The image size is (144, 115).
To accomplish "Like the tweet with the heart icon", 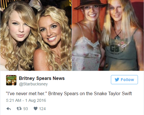I will [35, 108].
